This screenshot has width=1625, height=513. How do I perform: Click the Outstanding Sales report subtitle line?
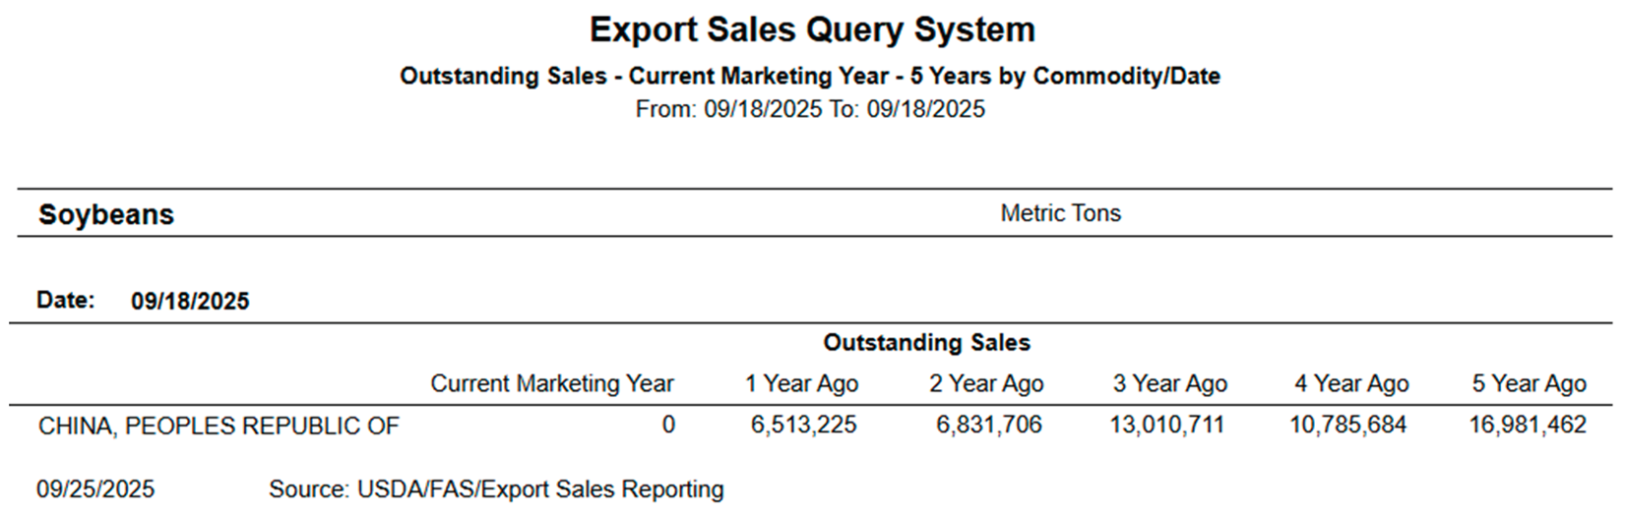(809, 76)
